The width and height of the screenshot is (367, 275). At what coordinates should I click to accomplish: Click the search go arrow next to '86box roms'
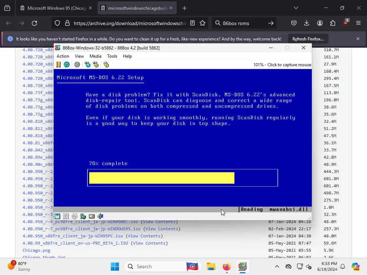271,23
